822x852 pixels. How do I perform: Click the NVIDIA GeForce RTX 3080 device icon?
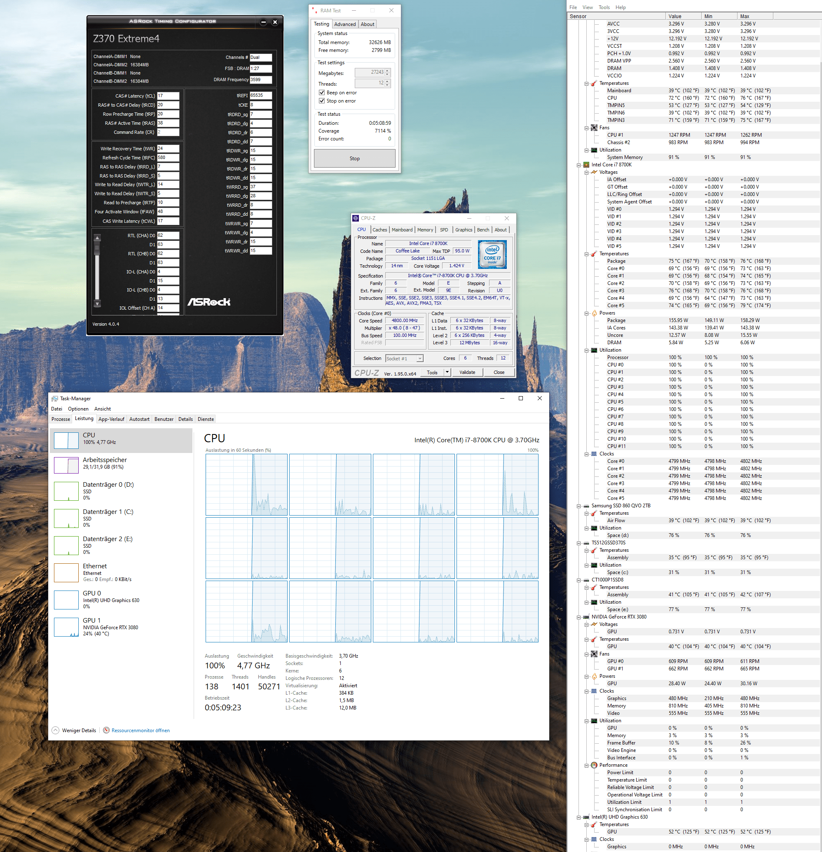[586, 617]
